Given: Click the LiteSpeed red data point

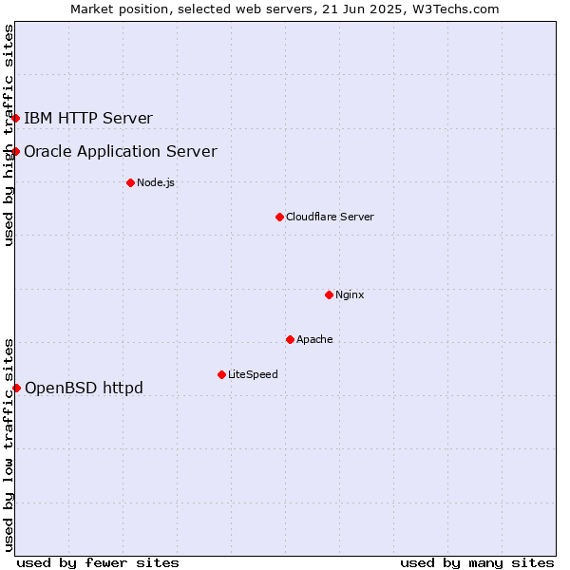Looking at the screenshot, I should click(x=221, y=374).
